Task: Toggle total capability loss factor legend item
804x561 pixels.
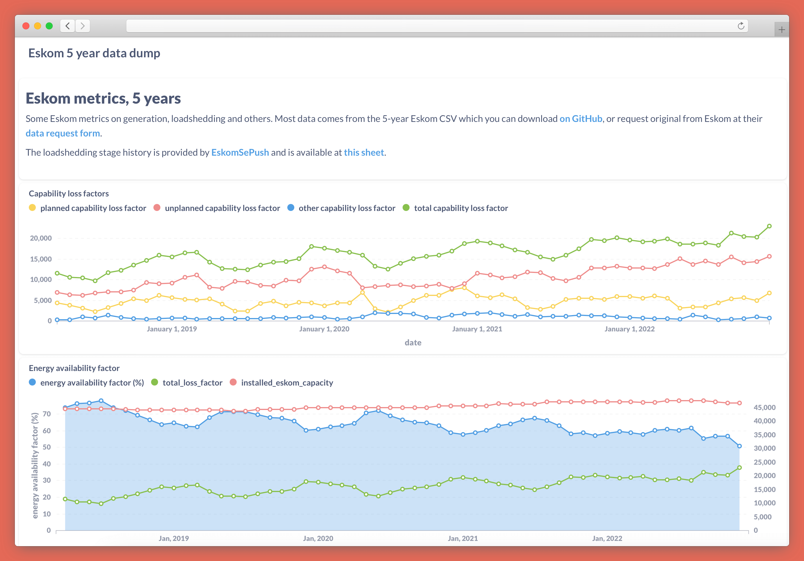Action: coord(455,208)
